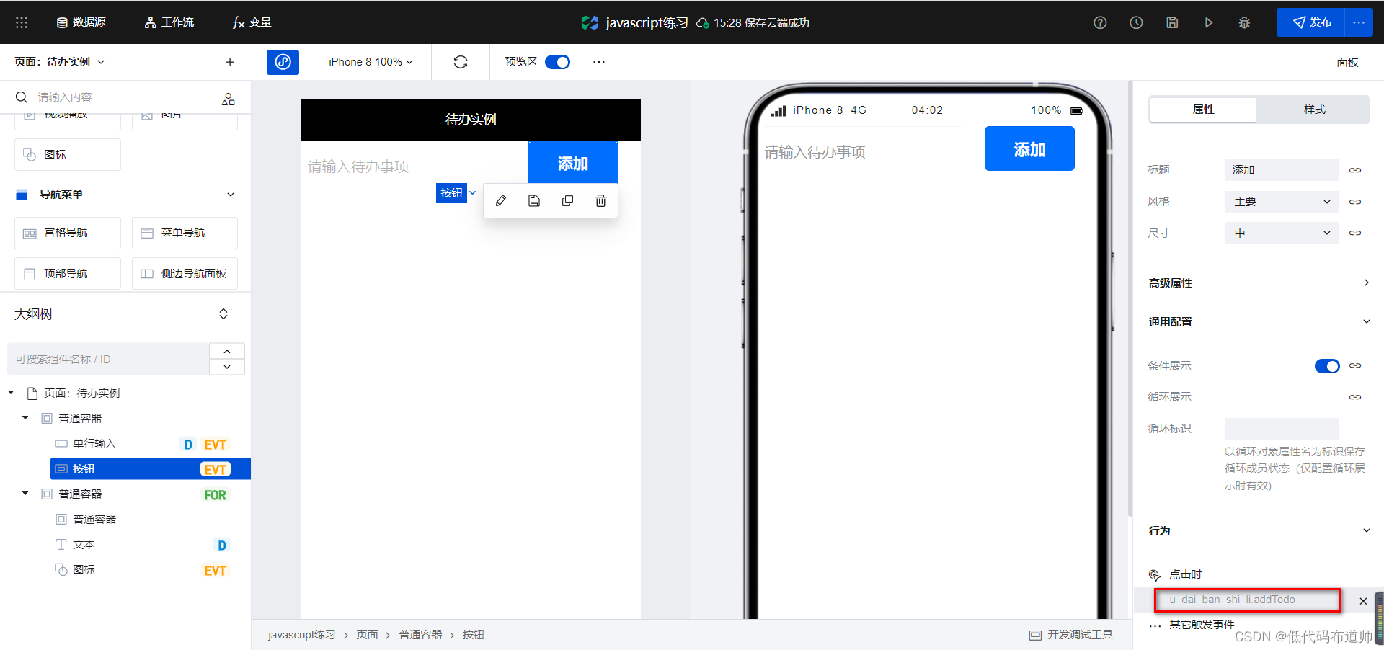Click the D badge on 单行输入 row
Image resolution: width=1384 pixels, height=650 pixels.
[x=187, y=445]
